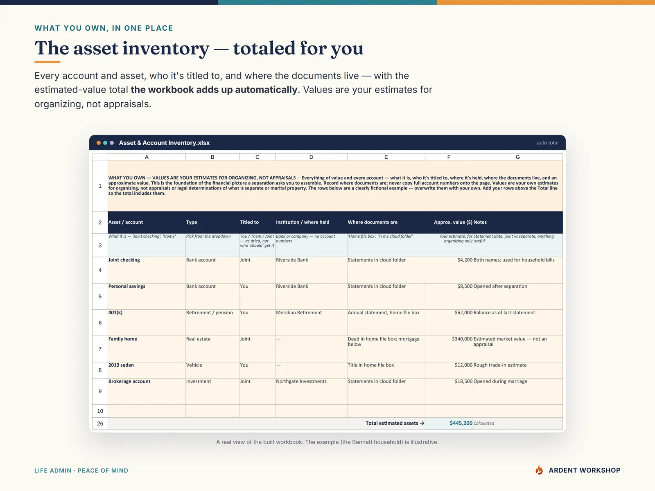The height and width of the screenshot is (491, 655).
Task: Select the $445,200 total cell
Action: pyautogui.click(x=449, y=423)
